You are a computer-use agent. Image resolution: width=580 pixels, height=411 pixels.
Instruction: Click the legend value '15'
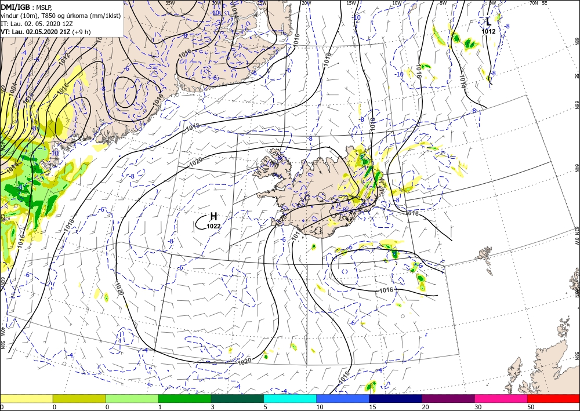point(372,408)
